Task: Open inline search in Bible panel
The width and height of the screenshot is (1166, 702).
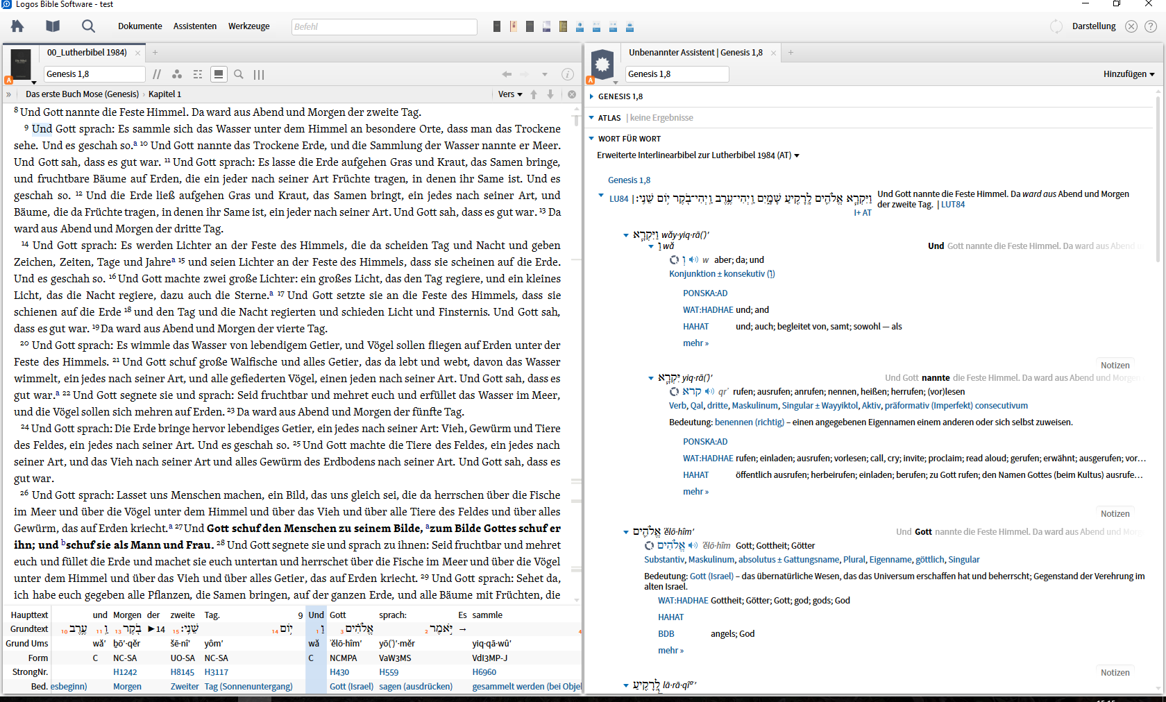Action: (x=239, y=74)
